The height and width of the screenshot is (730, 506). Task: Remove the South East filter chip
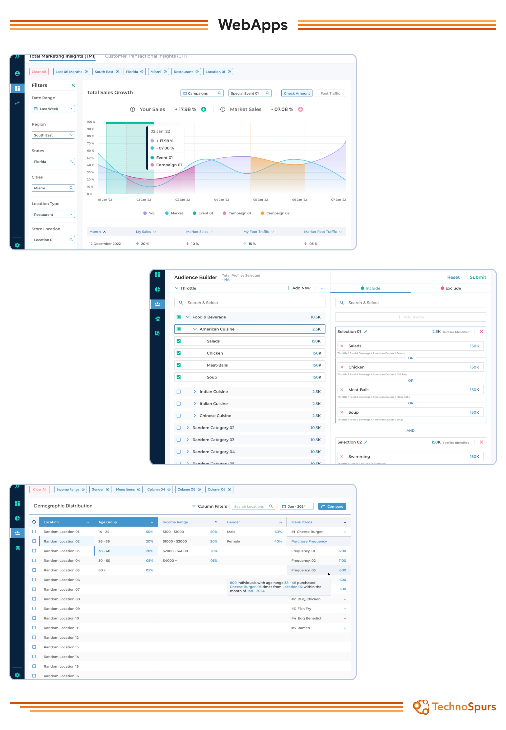point(117,72)
